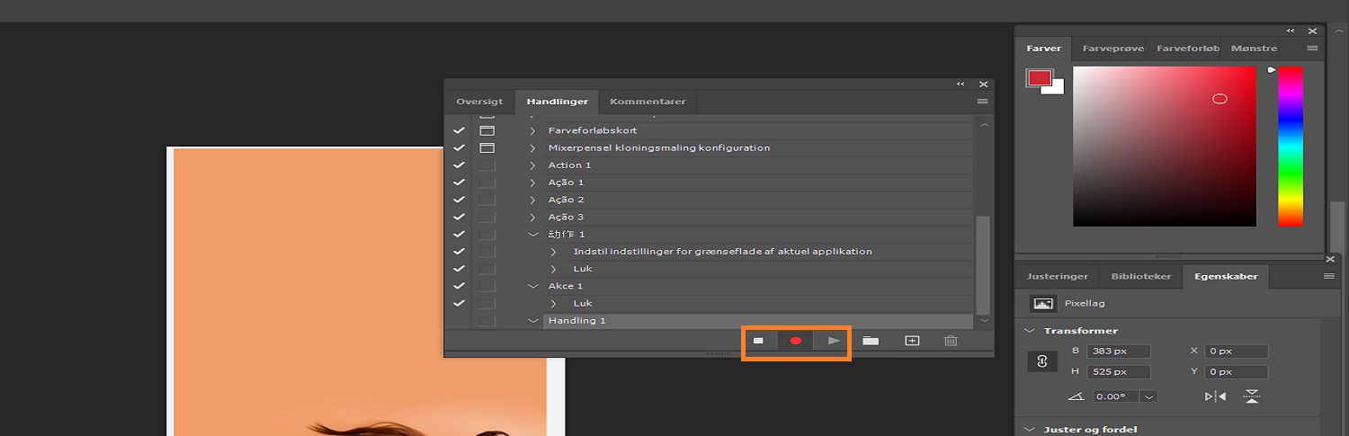
Task: Create a new action set folder icon
Action: coord(871,341)
